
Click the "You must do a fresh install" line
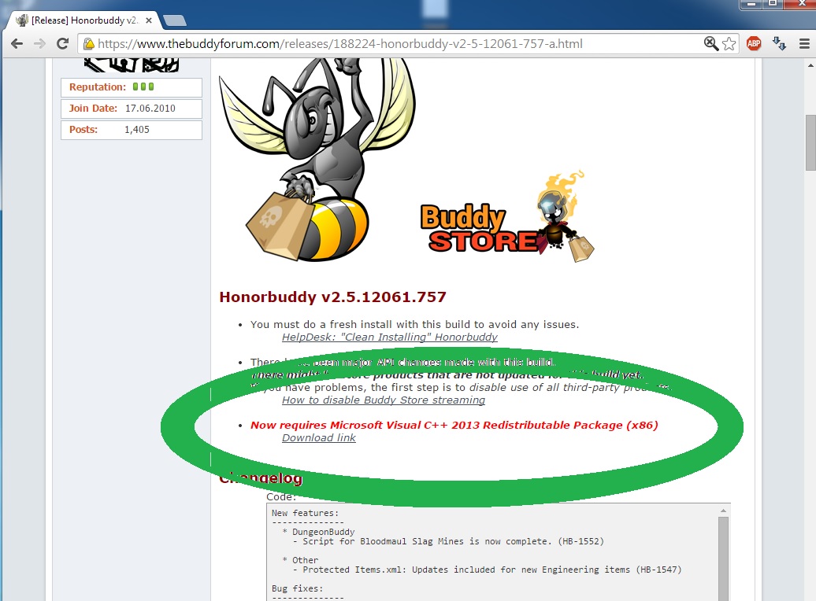click(415, 324)
